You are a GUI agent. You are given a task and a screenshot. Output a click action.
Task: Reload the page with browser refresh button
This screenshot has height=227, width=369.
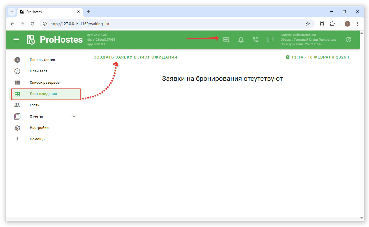(x=33, y=24)
